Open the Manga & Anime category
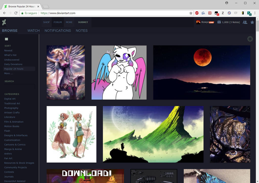This screenshot has width=259, height=183. 13,149
